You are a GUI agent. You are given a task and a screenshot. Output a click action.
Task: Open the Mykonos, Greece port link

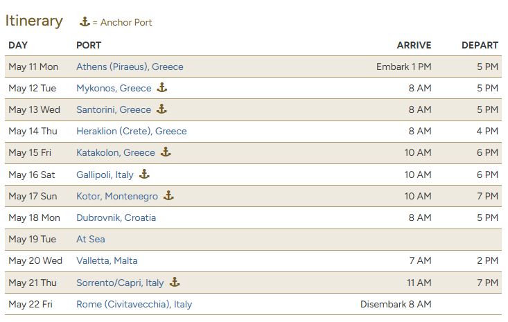coord(114,89)
